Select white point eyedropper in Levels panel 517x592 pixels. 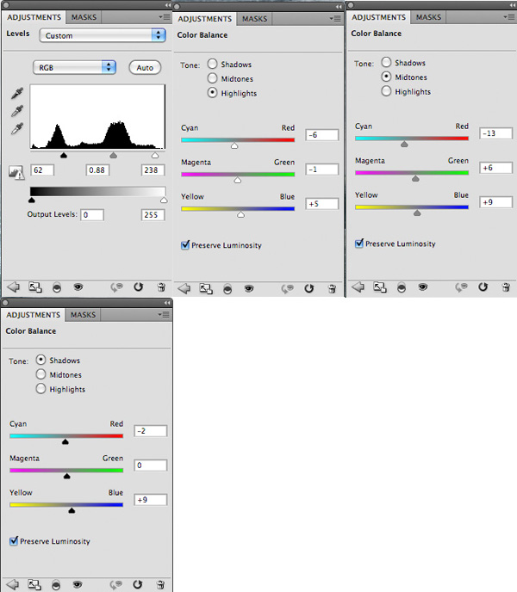click(x=17, y=129)
